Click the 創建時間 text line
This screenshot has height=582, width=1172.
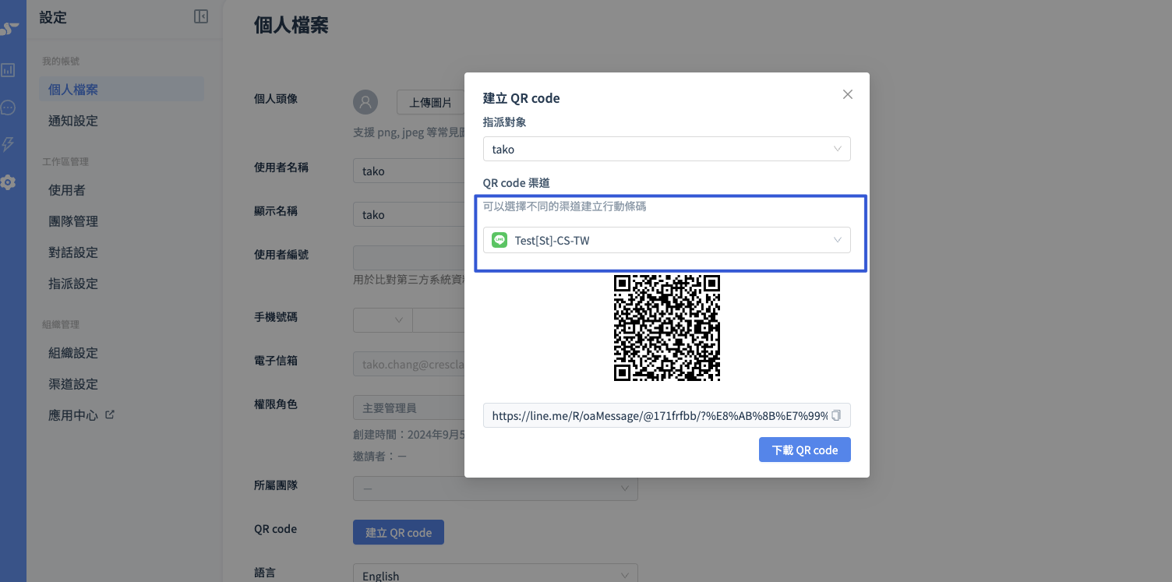tap(409, 434)
